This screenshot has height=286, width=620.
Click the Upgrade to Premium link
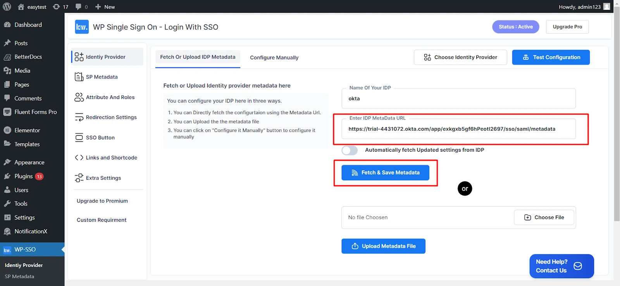pyautogui.click(x=102, y=201)
